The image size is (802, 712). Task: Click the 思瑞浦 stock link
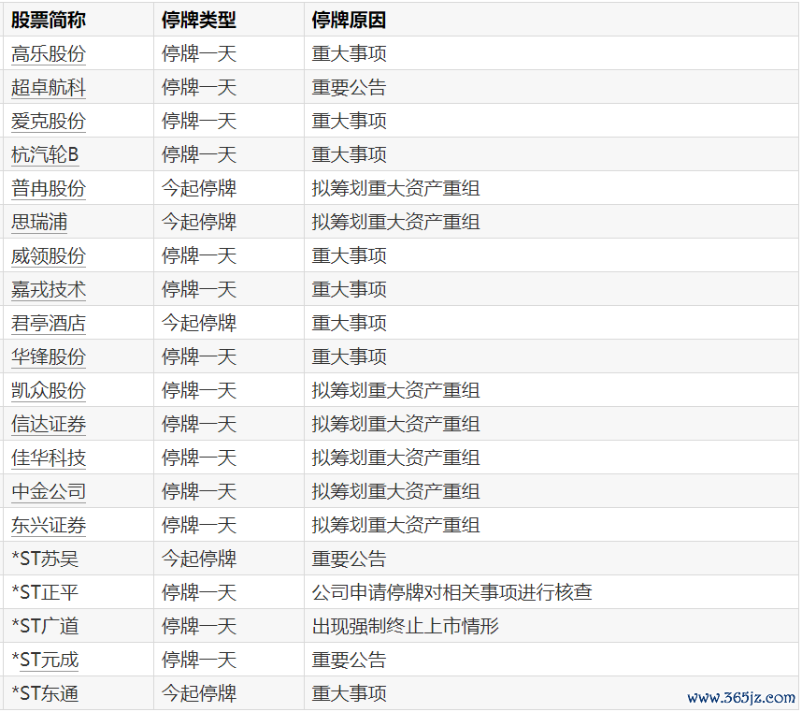click(x=39, y=223)
